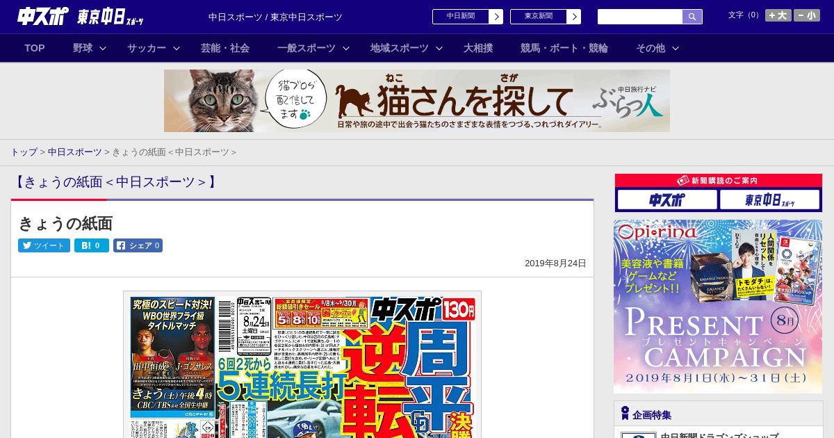Share via the Facebook シェア button
The image size is (834, 438).
tap(138, 245)
